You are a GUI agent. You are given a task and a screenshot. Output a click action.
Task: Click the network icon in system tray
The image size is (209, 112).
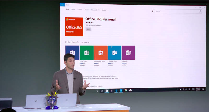click(x=183, y=89)
